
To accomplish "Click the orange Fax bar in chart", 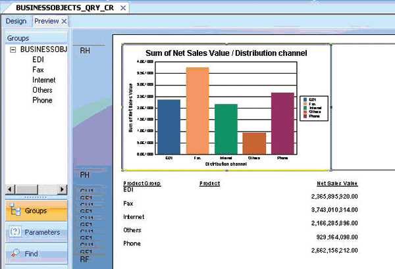I will tap(197, 110).
